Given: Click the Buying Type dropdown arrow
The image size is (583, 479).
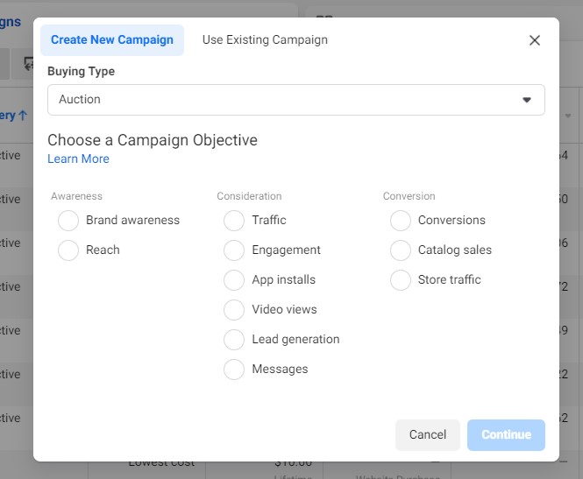Looking at the screenshot, I should tap(527, 100).
